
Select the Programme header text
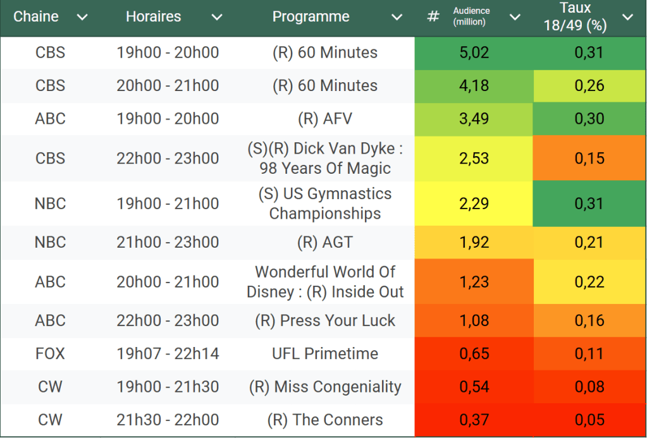[x=311, y=17]
